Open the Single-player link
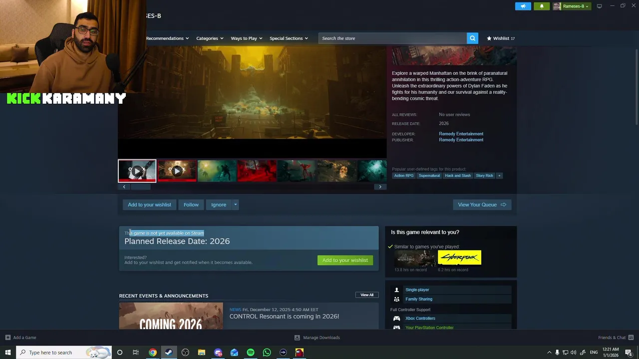The width and height of the screenshot is (639, 359). click(x=417, y=290)
